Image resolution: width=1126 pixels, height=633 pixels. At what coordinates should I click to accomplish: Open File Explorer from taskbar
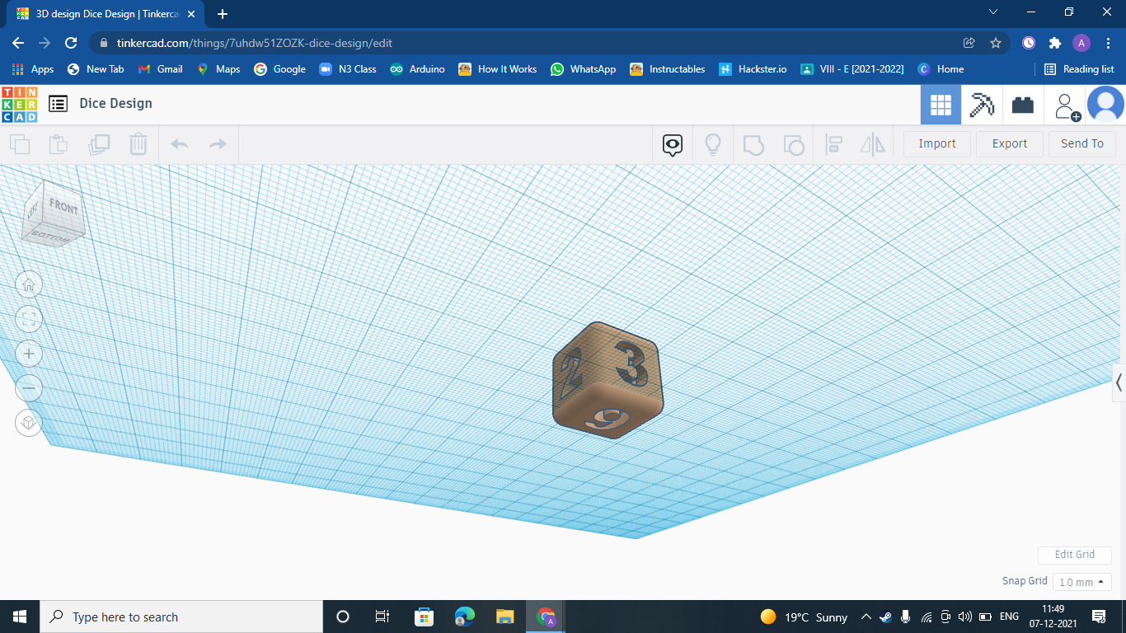(x=505, y=617)
